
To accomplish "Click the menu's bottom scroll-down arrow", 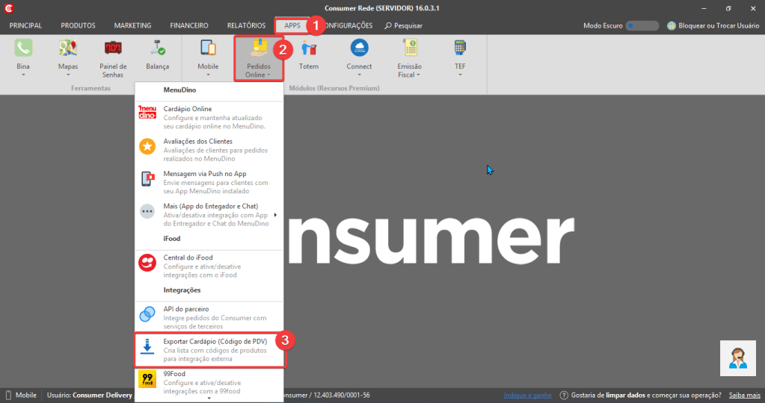I will (x=209, y=399).
